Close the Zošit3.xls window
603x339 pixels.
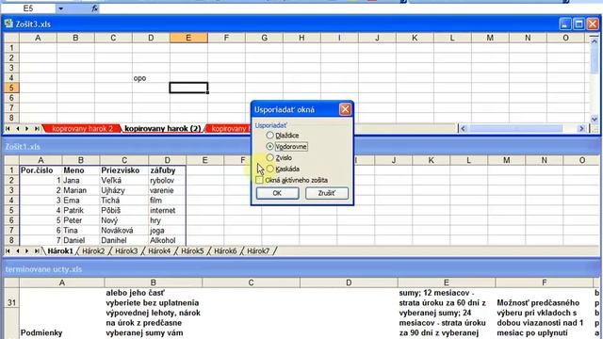tap(593, 24)
